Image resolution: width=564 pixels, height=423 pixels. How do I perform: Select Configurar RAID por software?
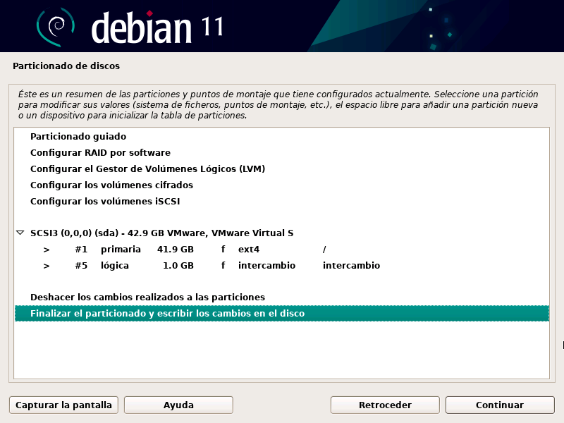coord(100,153)
